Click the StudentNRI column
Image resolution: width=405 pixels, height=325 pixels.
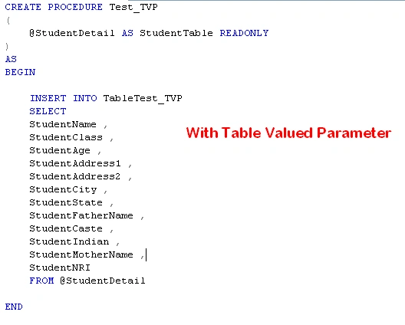pos(60,268)
